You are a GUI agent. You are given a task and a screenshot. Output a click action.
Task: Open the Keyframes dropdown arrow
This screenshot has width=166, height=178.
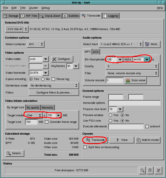click(76, 66)
